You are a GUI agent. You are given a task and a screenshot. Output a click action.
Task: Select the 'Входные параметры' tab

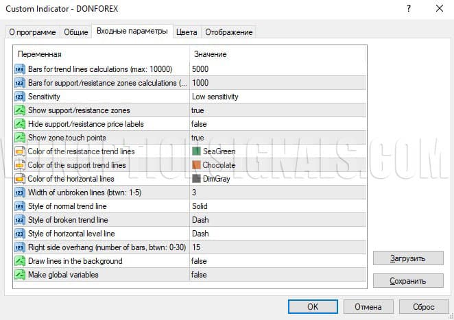(132, 31)
